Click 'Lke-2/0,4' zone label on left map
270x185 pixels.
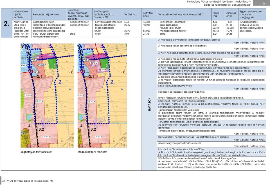[42, 65]
